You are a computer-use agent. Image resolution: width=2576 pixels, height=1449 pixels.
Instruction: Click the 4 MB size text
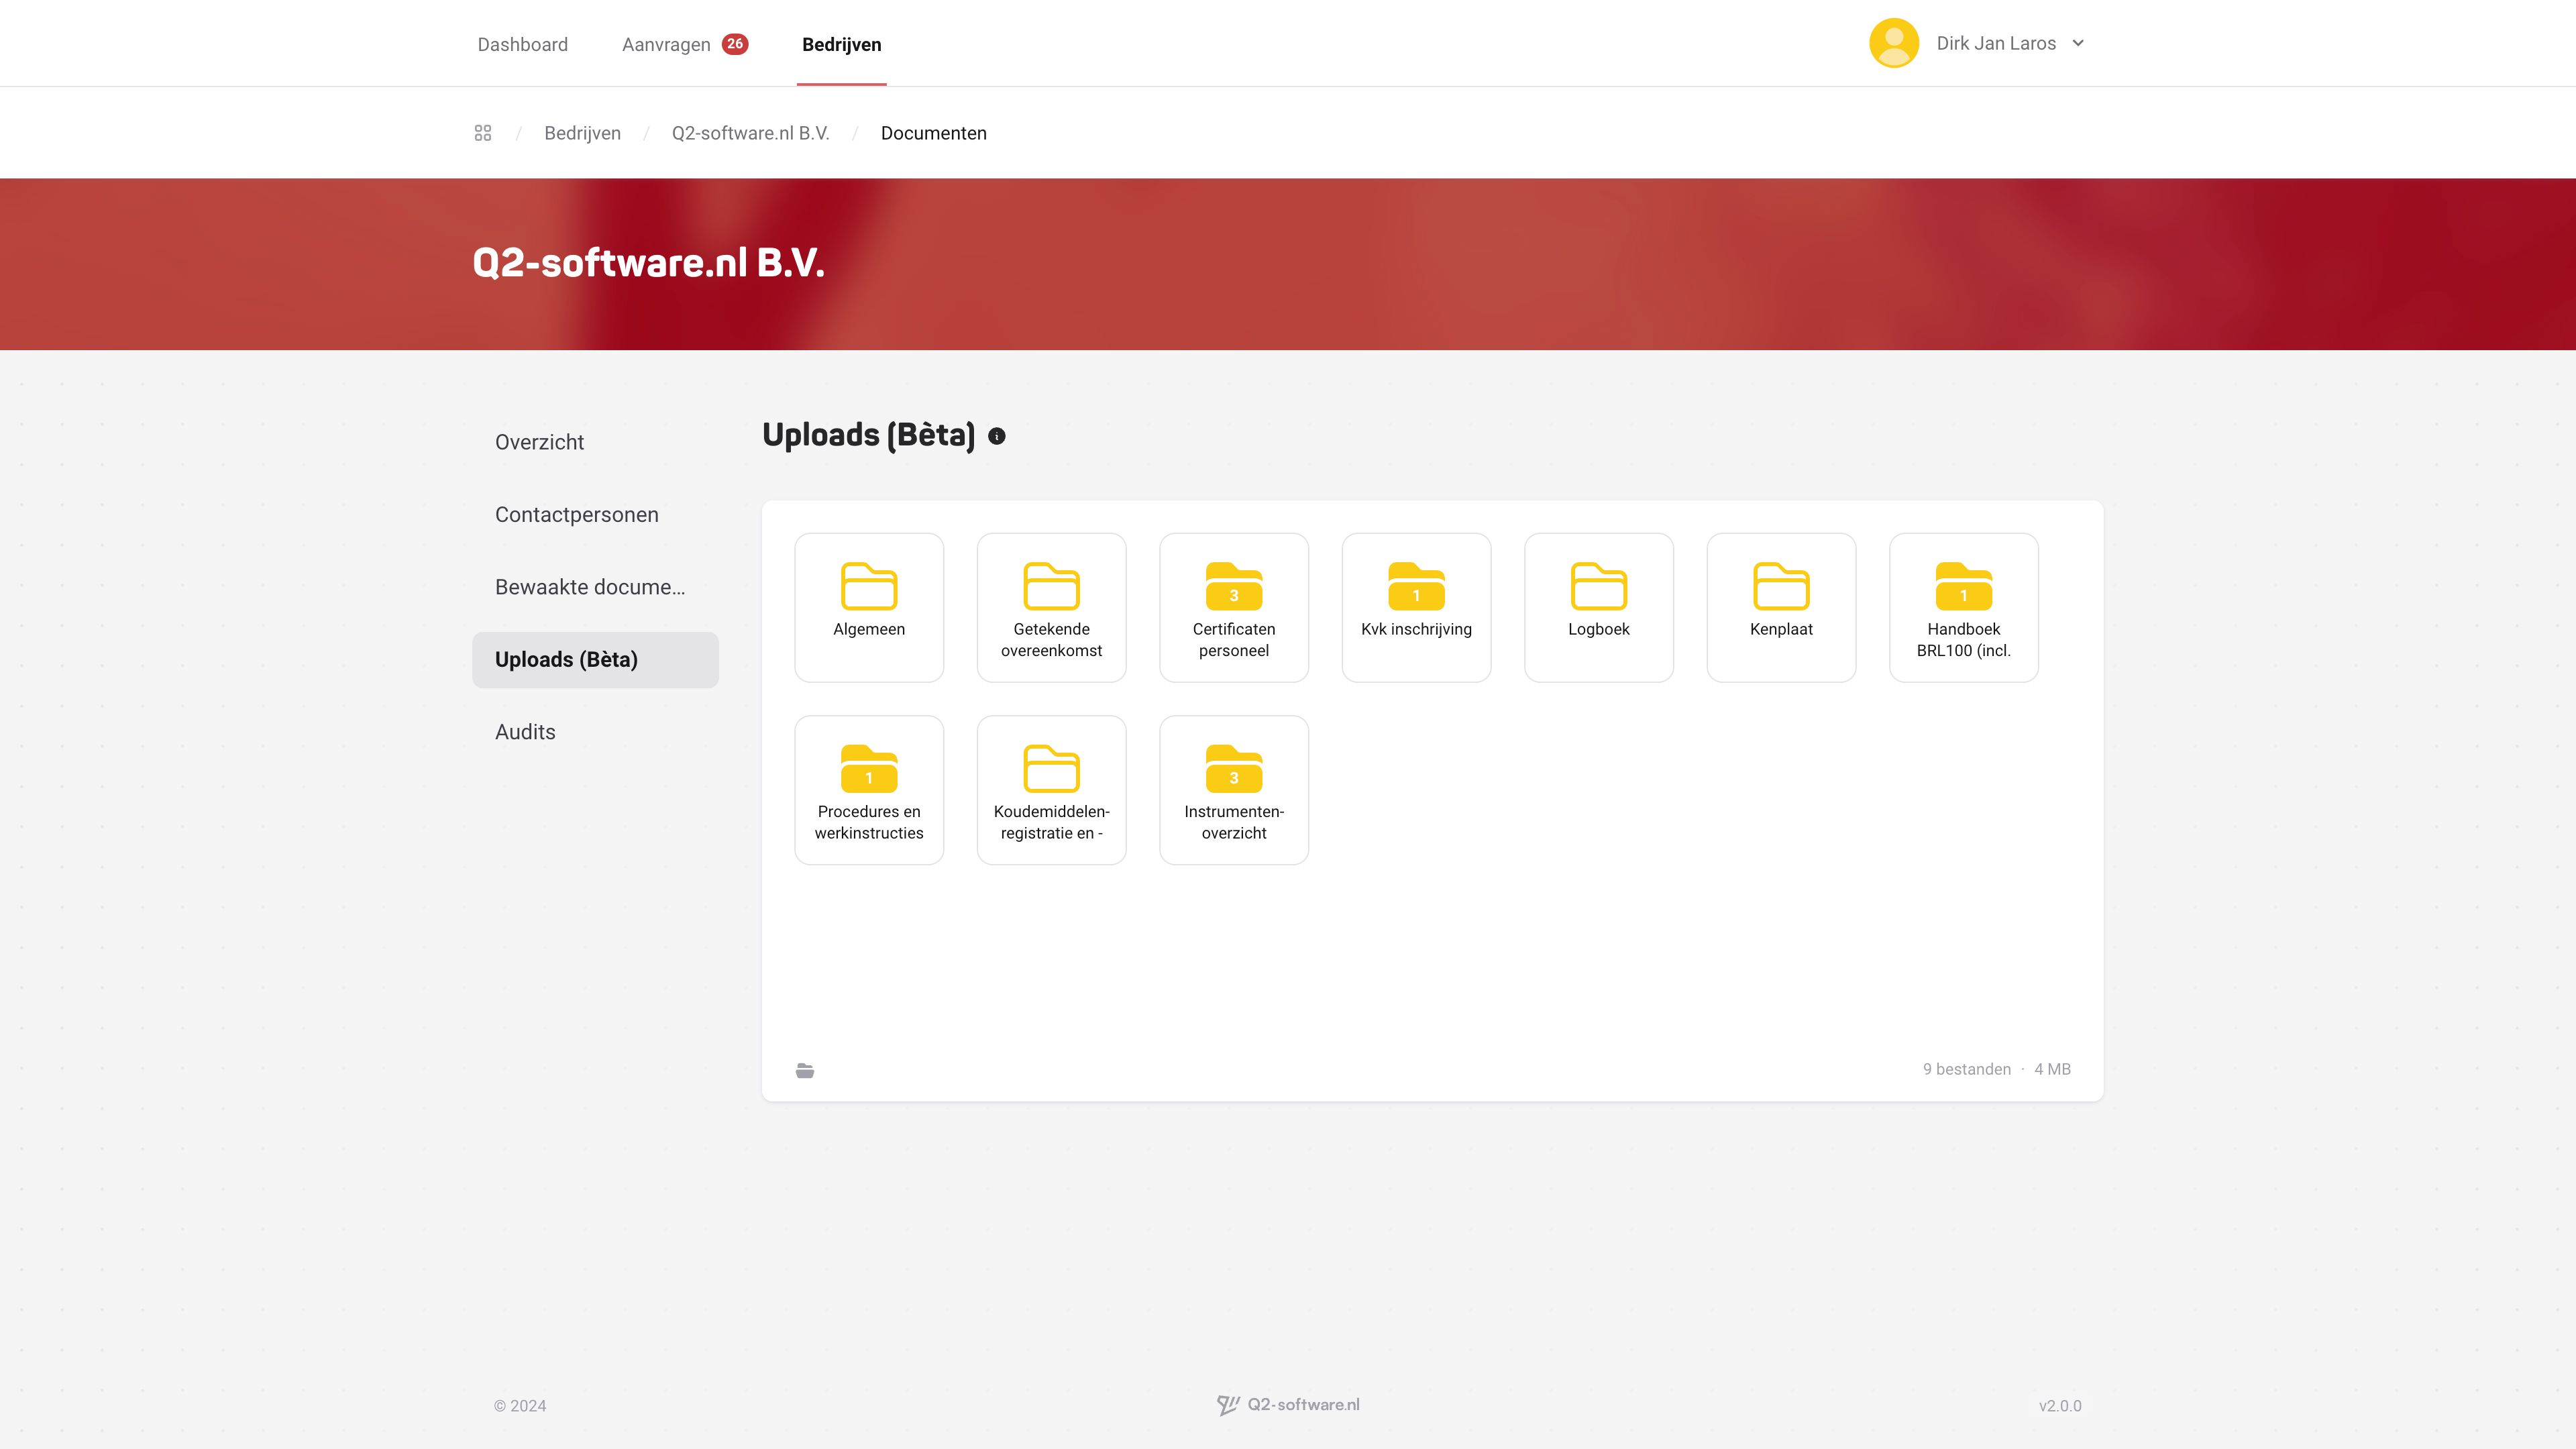click(2052, 1069)
